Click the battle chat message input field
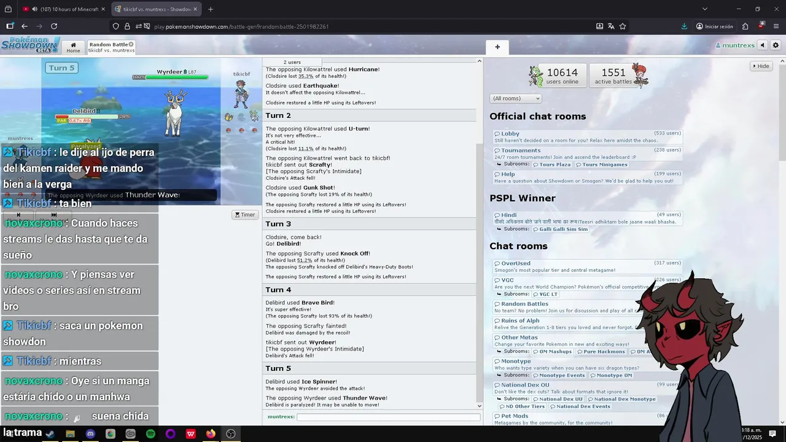Screen dimensions: 786x442 point(388,417)
